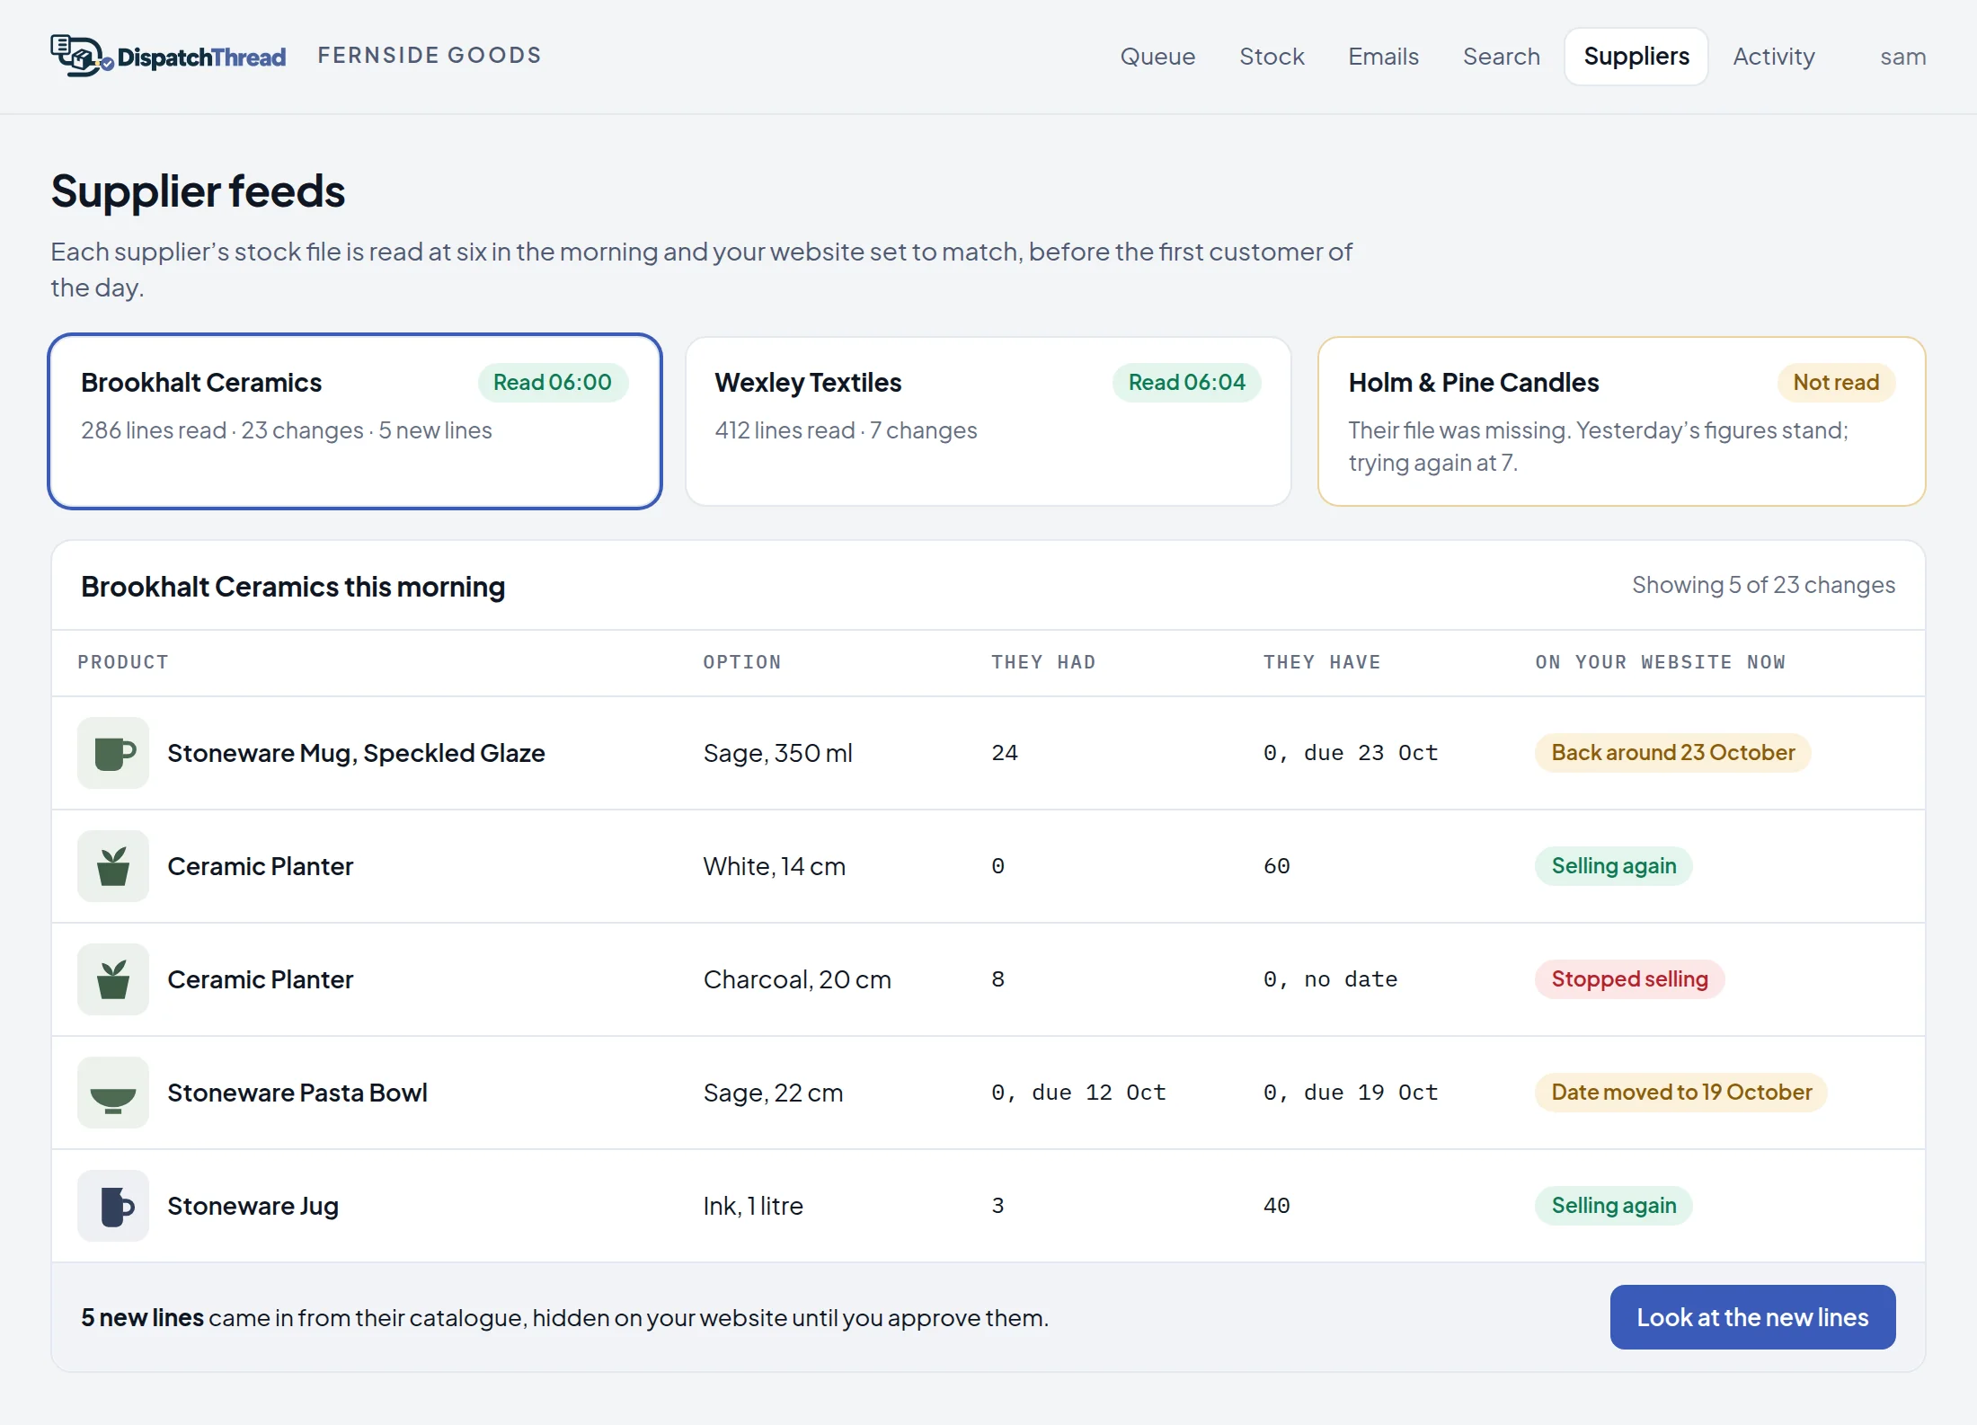This screenshot has height=1425, width=1977.
Task: Click the Stopped selling badge
Action: [1629, 979]
